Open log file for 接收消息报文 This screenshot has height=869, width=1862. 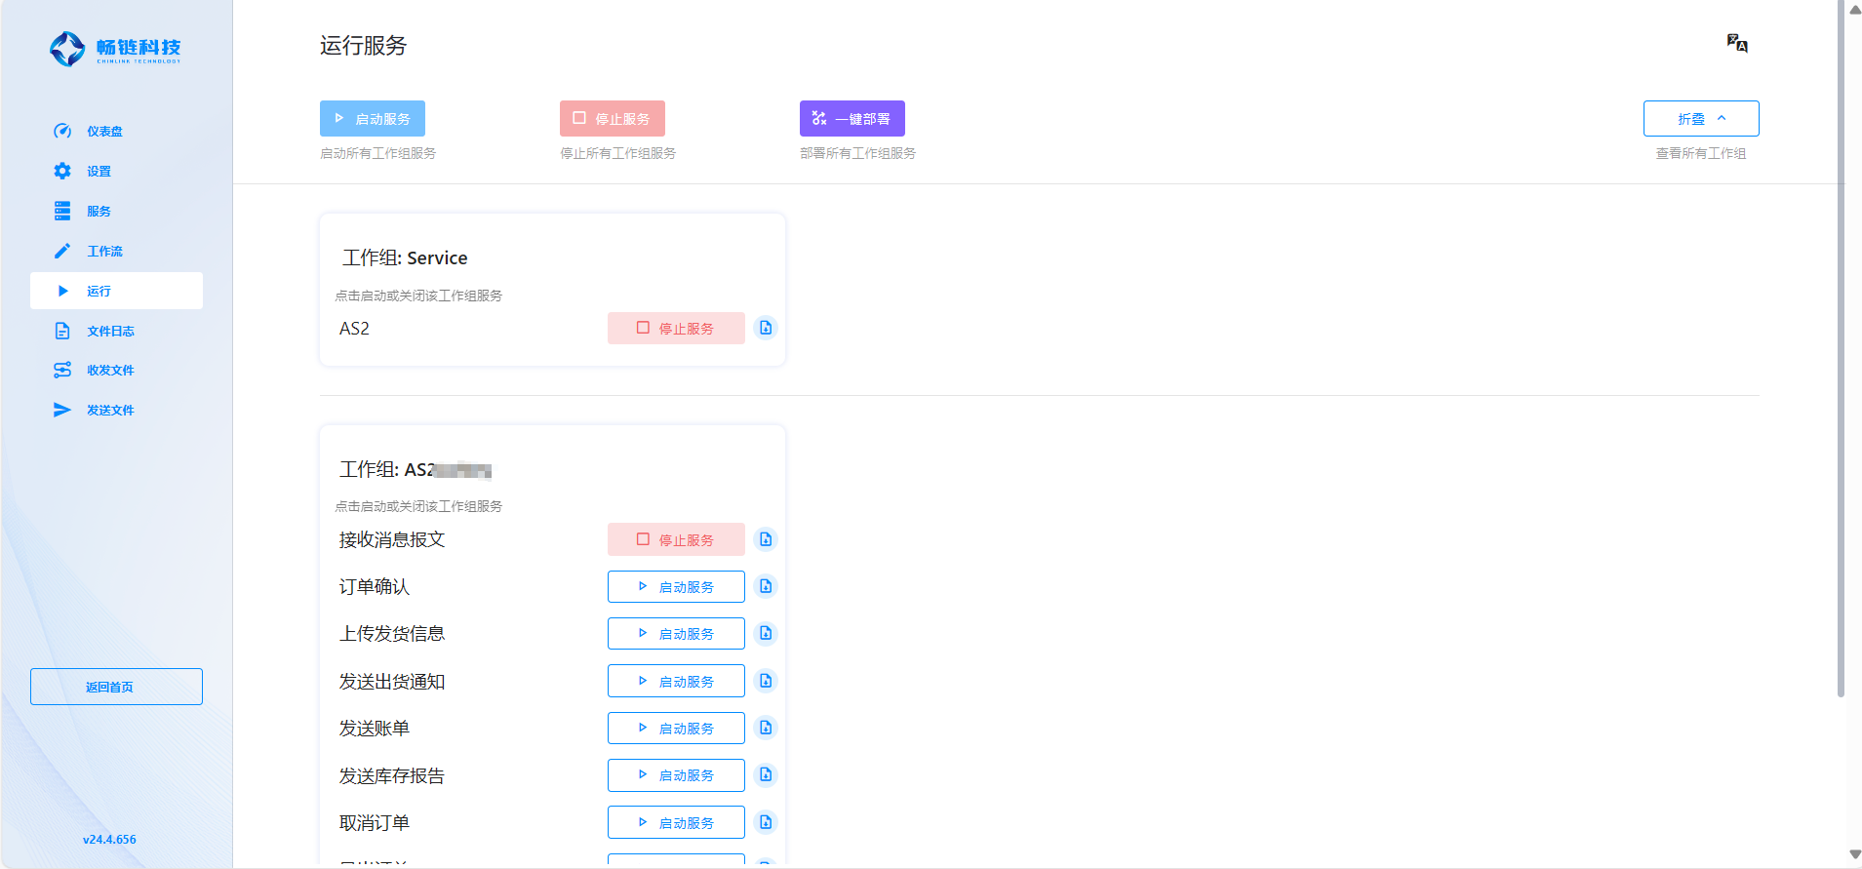[x=766, y=539]
